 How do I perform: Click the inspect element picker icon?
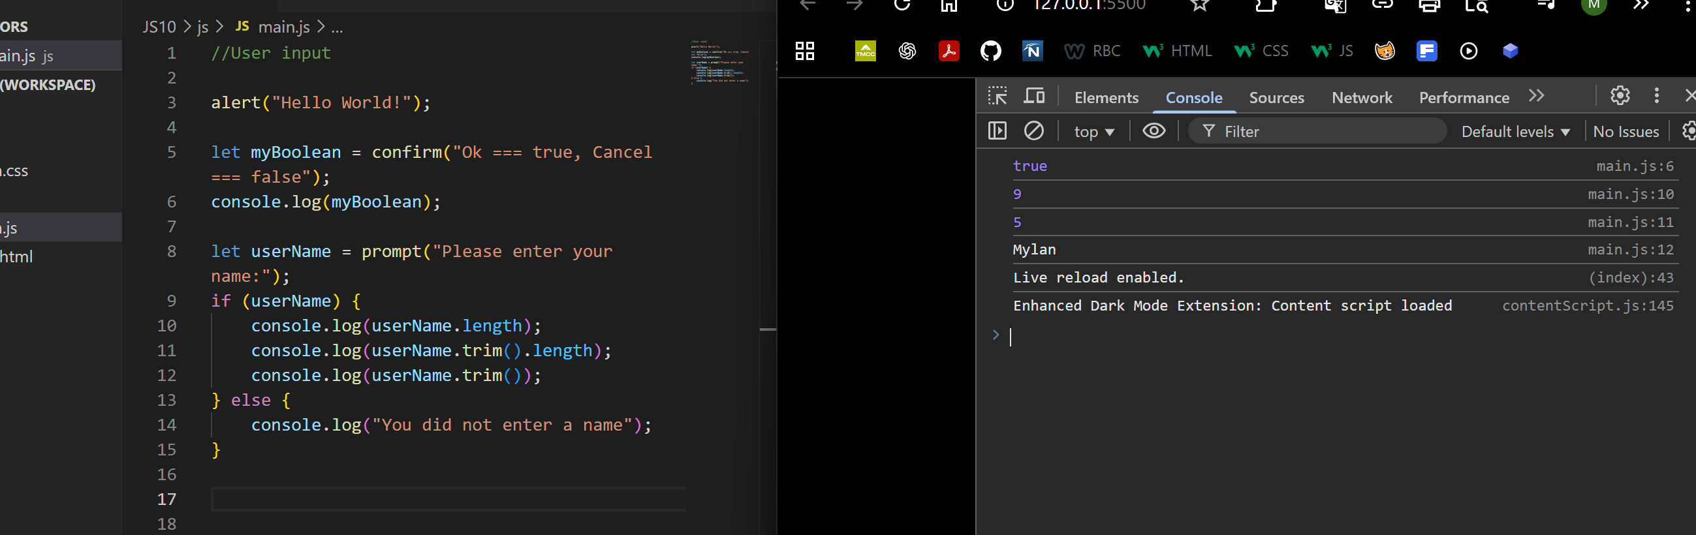click(997, 97)
